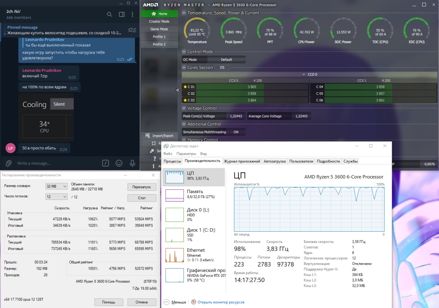Collapse the Cores Section expander
The image size is (439, 308).
184,67
